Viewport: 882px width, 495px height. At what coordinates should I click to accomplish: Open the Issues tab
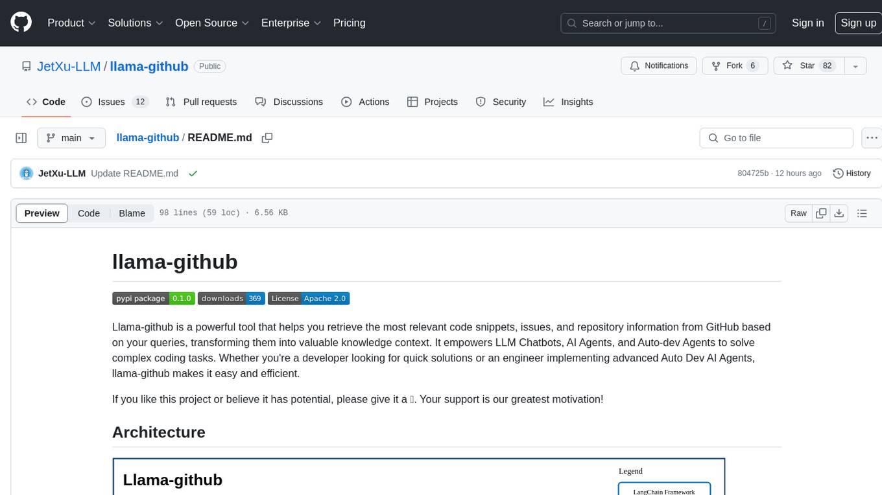click(x=115, y=102)
